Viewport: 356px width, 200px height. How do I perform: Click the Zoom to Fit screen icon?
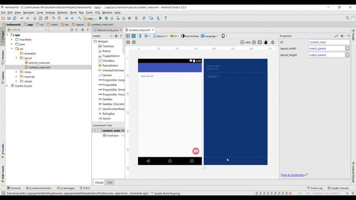[x=260, y=42]
